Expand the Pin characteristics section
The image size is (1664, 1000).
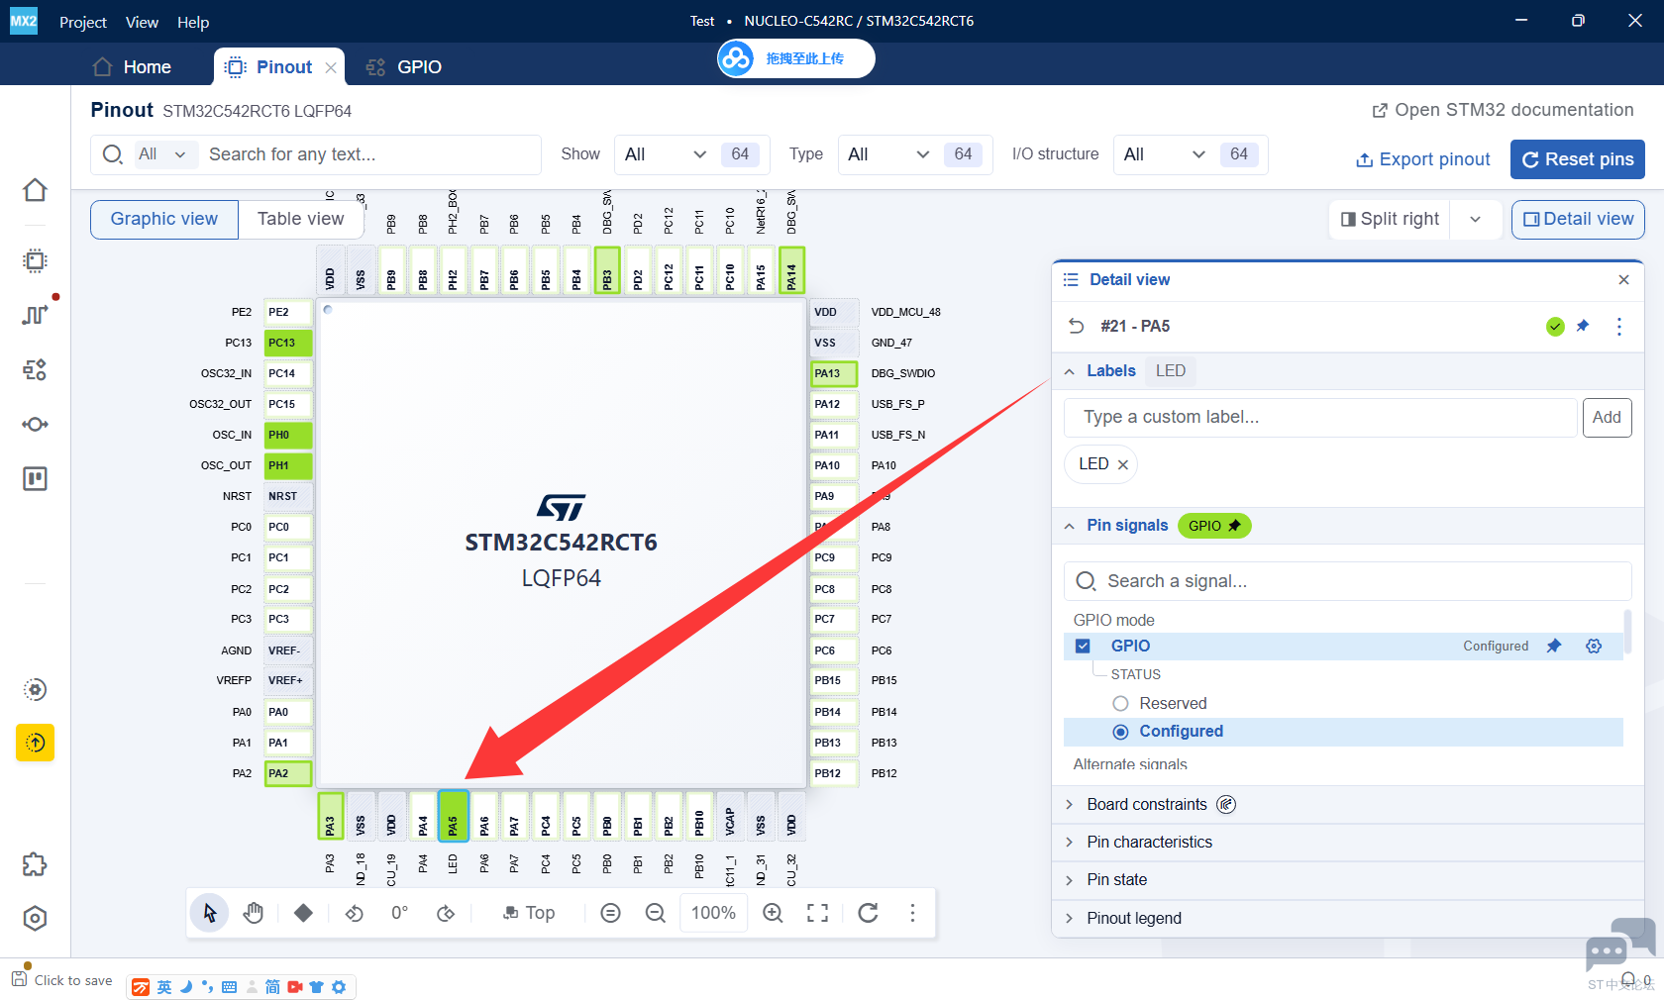click(1070, 842)
